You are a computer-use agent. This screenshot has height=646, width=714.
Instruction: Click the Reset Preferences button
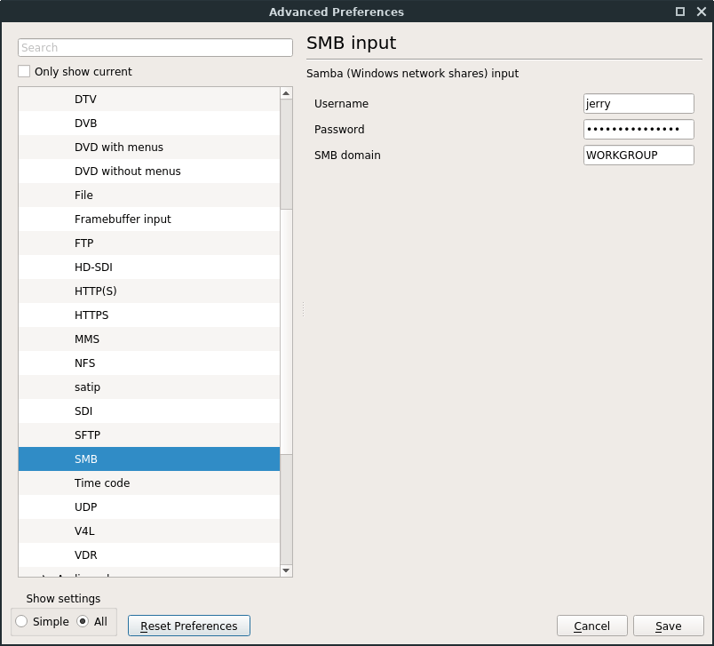click(189, 626)
